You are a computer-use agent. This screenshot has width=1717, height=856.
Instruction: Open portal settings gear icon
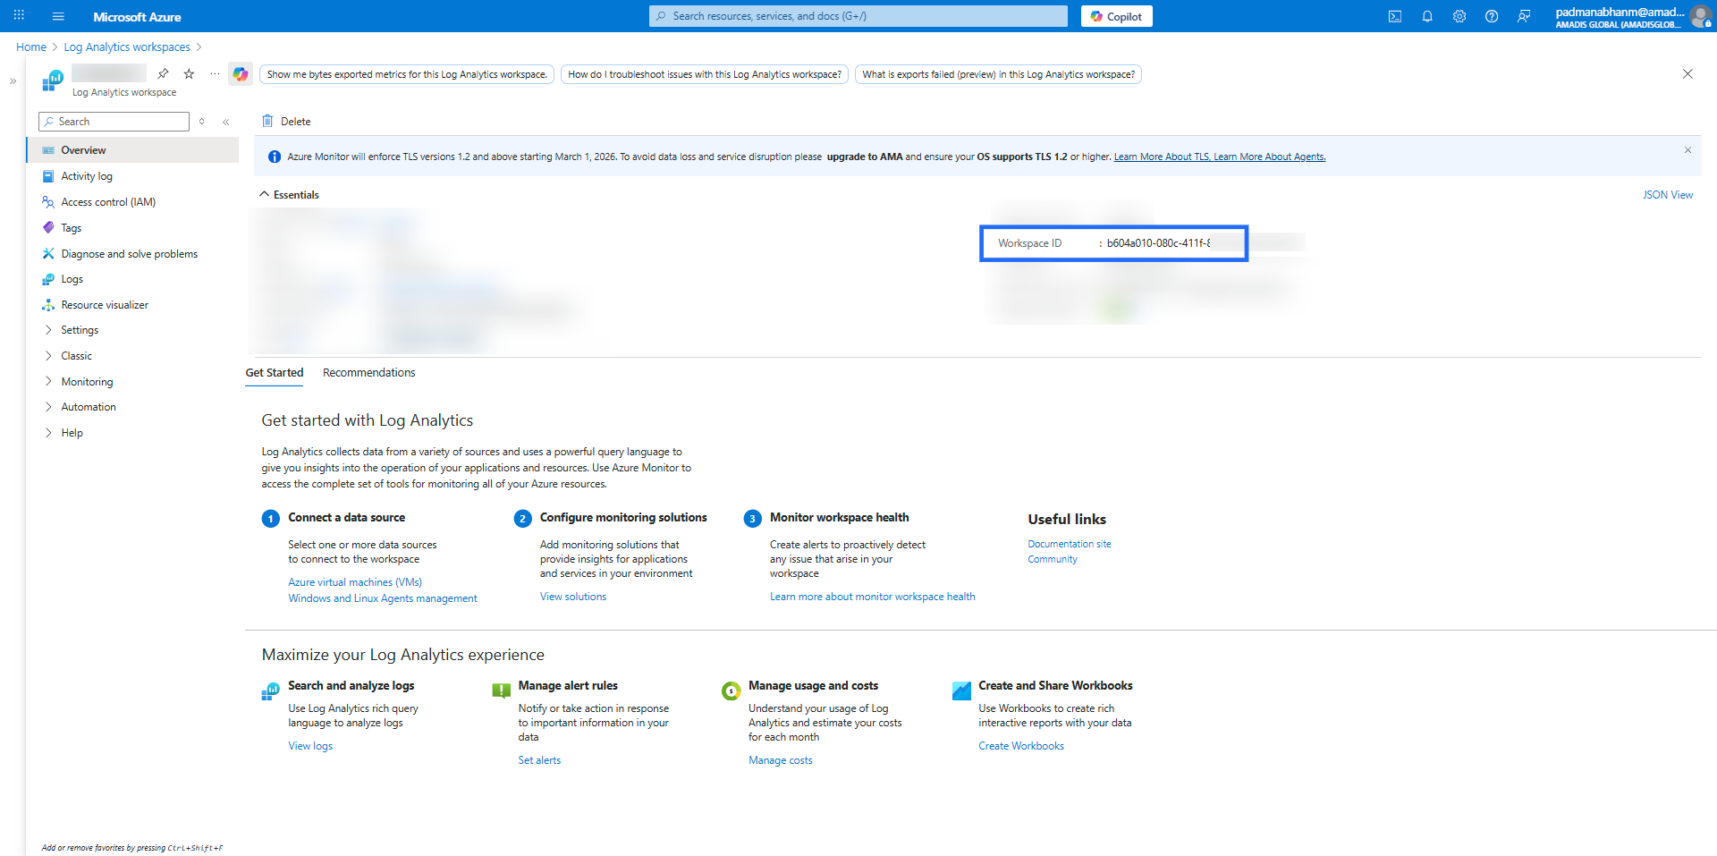pos(1459,16)
